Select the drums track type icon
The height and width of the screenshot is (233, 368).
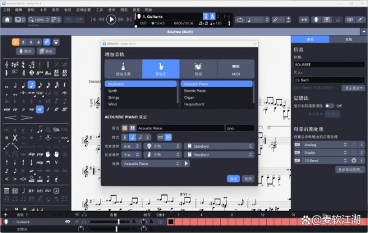click(x=198, y=69)
